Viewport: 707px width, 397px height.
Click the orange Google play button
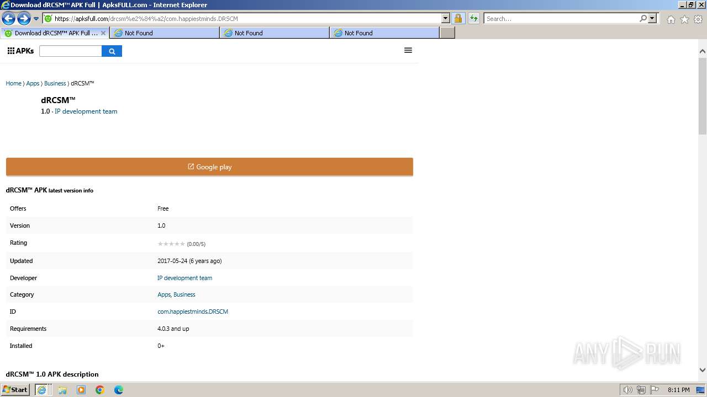[209, 167]
